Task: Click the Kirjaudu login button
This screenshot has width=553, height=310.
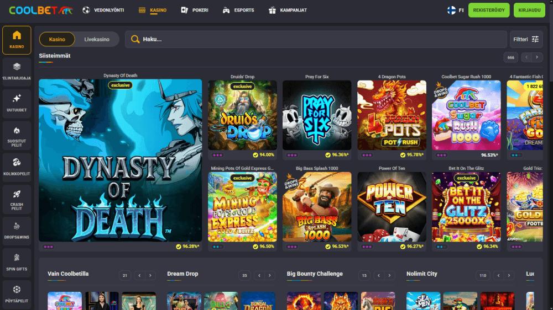Action: pos(529,10)
